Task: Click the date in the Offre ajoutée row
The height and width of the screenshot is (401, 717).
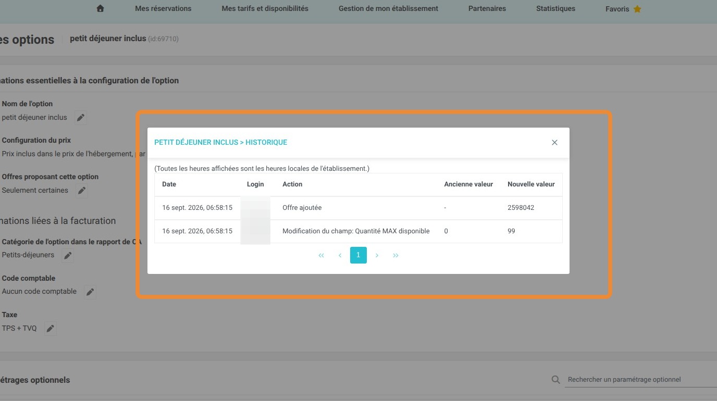Action: [197, 208]
